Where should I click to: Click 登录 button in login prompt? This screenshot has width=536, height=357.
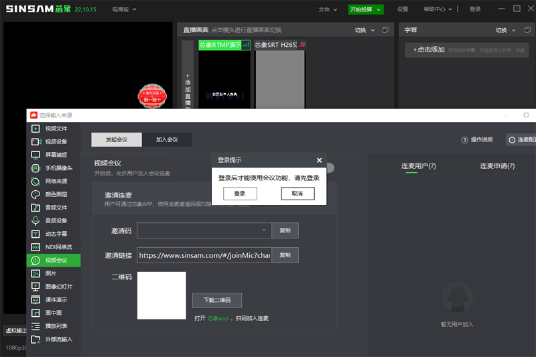tap(240, 194)
